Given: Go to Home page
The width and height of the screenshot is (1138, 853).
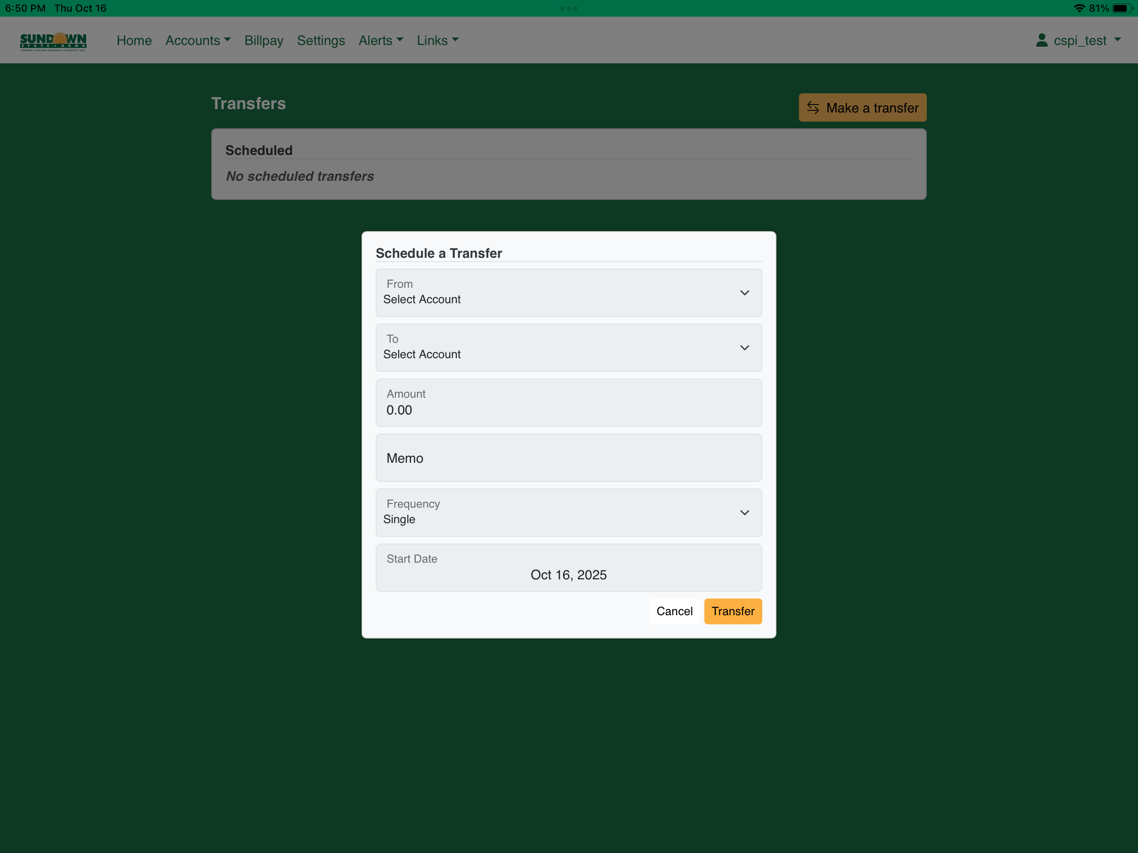Looking at the screenshot, I should coord(134,40).
